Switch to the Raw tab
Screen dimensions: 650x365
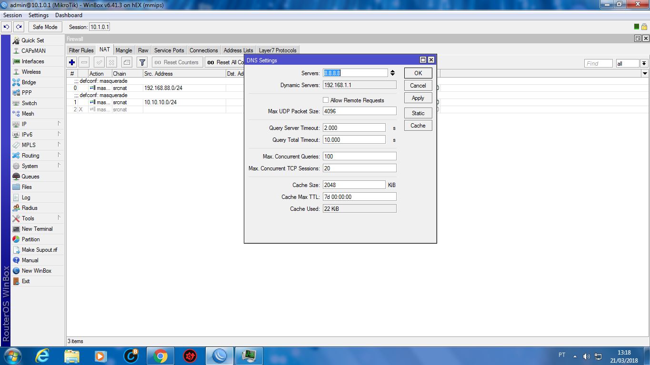click(x=143, y=50)
